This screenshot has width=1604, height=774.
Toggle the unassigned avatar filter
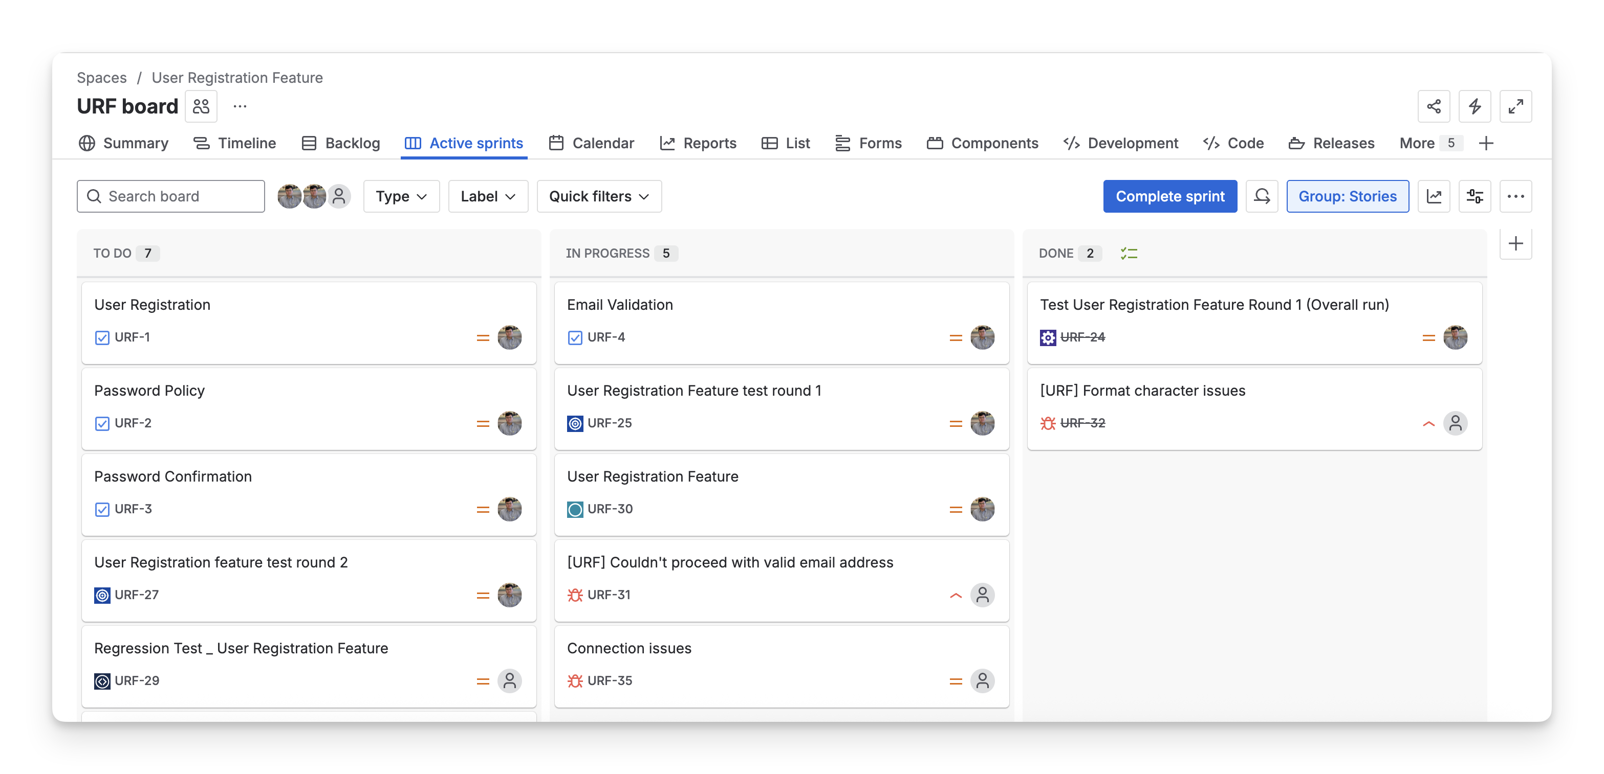click(339, 197)
